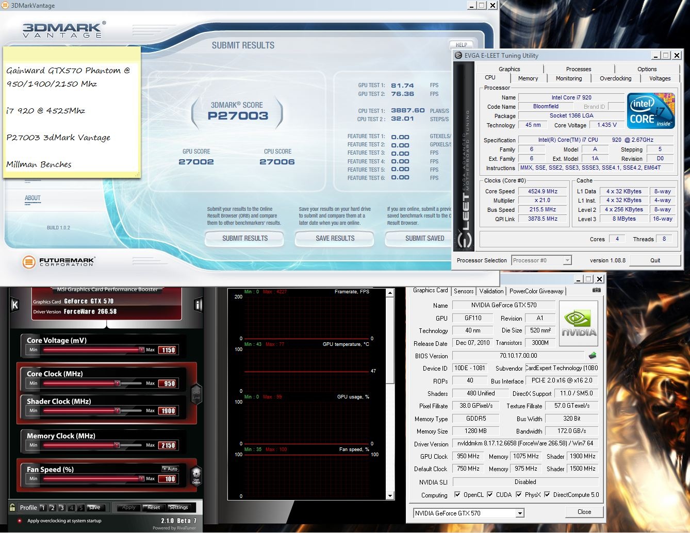Viewport: 690px width, 533px height.
Task: Click the Shader Clock slider handle
Action: tap(117, 410)
